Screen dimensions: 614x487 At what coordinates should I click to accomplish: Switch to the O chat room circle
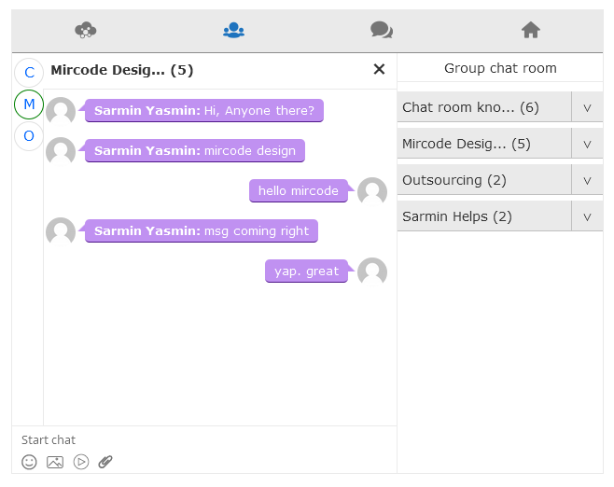click(x=29, y=136)
